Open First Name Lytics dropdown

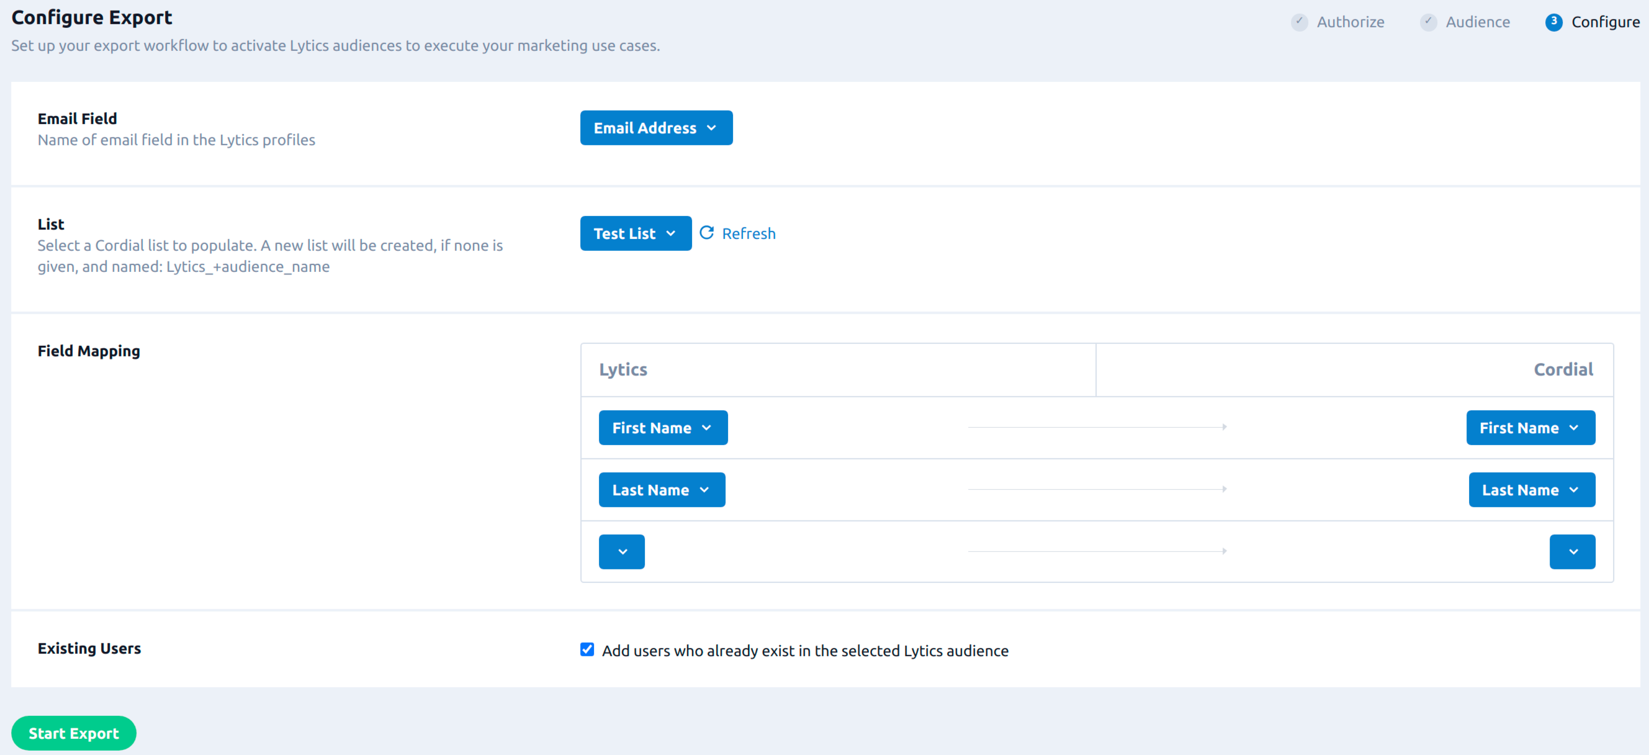tap(662, 427)
